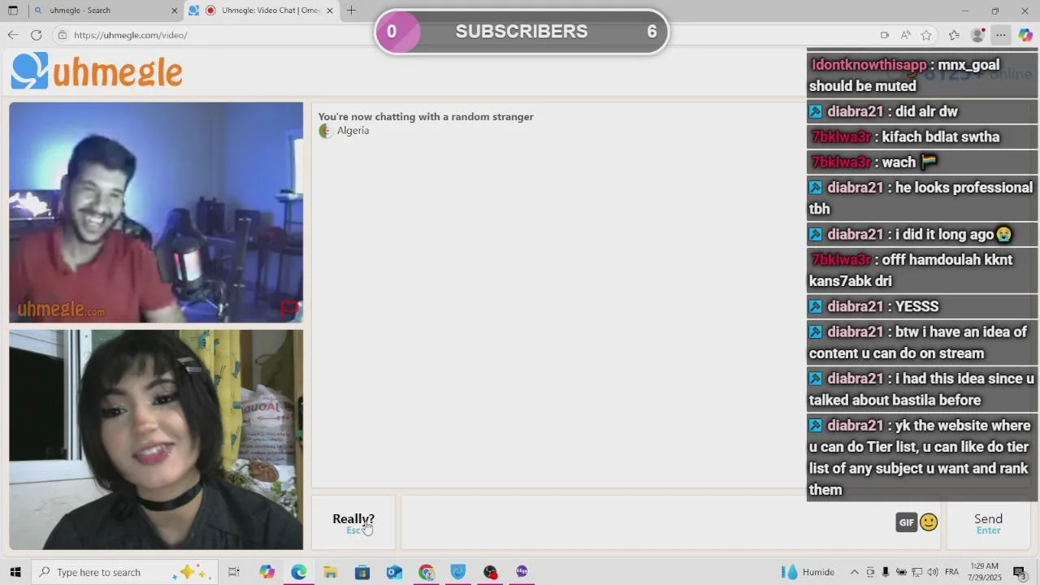Click 'You're now chatting with a random stranger'
This screenshot has width=1040, height=585.
click(426, 117)
